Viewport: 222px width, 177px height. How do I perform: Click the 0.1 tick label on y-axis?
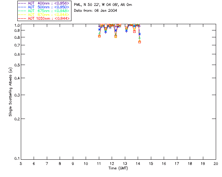(x=16, y=159)
